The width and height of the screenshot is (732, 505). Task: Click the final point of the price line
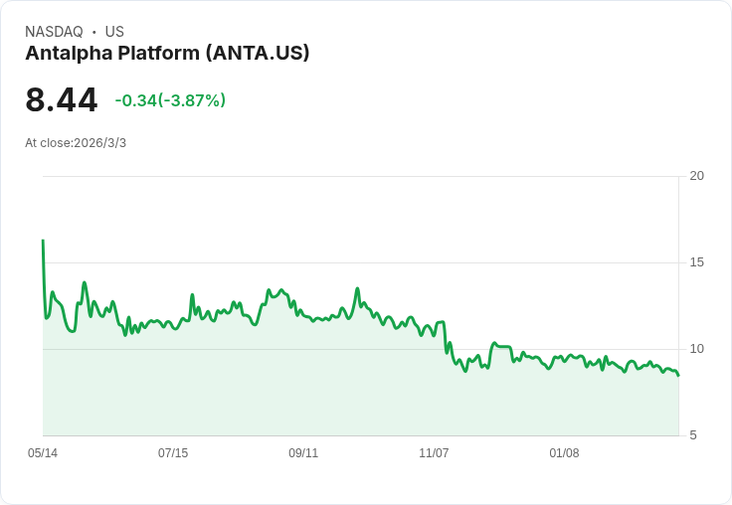pos(678,375)
